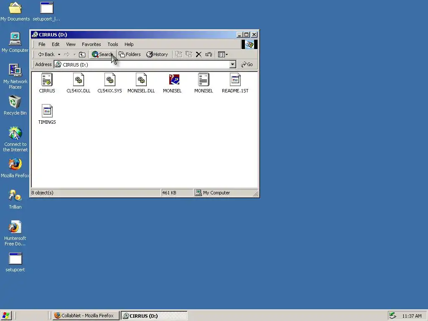Select My Network Places desktop icon
428x321 pixels.
tap(15, 76)
